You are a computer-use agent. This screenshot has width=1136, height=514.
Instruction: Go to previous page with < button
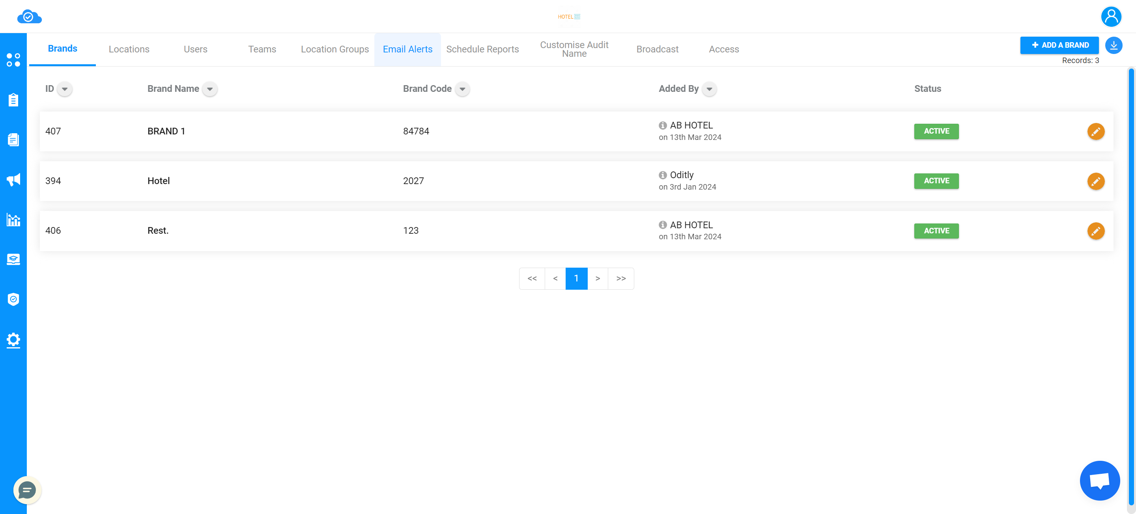(x=555, y=278)
